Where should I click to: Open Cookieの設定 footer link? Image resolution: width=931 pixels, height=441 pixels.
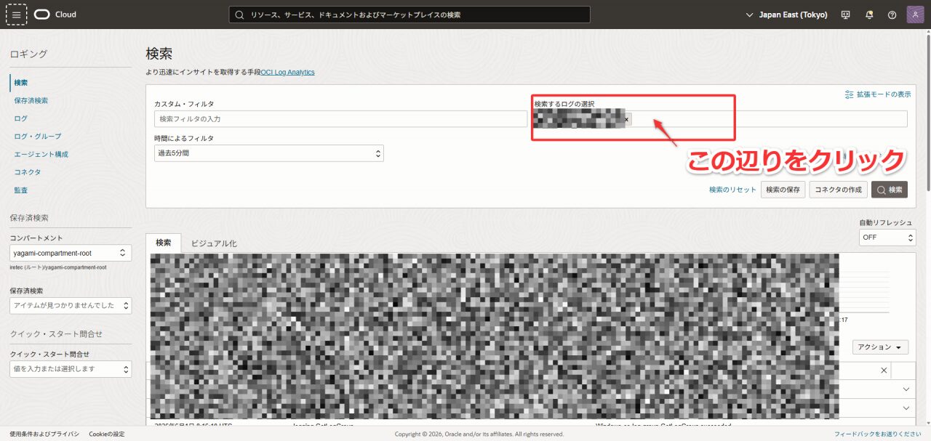107,434
